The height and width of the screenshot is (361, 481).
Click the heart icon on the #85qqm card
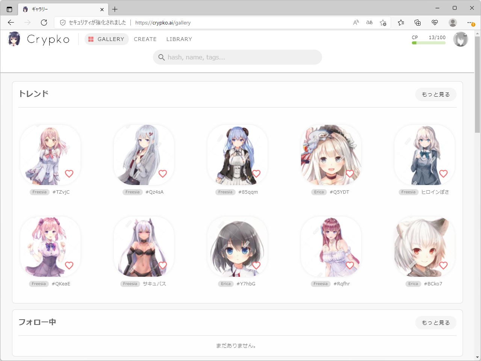pos(256,173)
